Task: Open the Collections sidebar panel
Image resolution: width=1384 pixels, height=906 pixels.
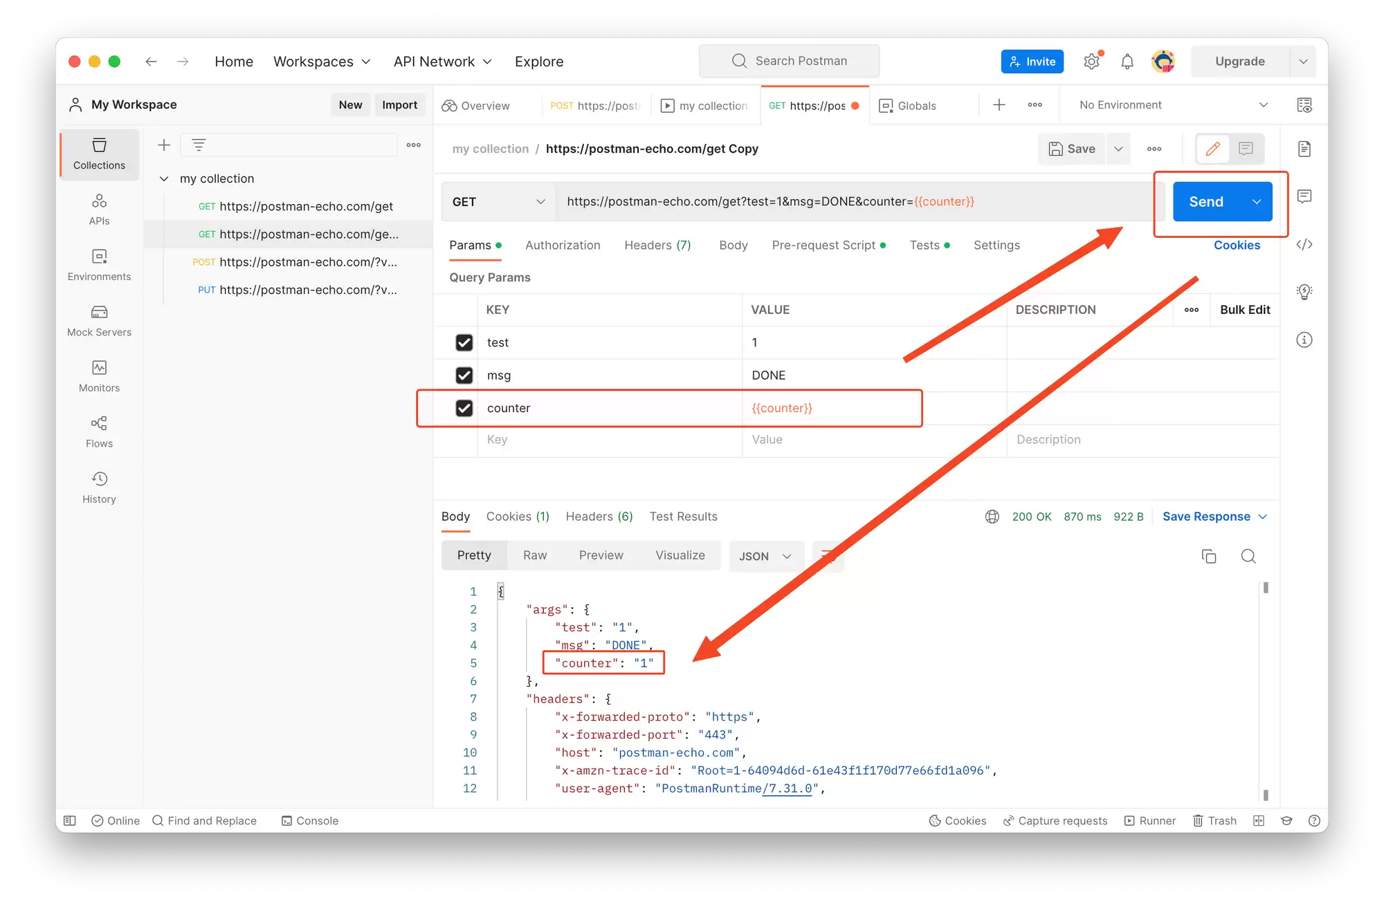Action: click(x=99, y=154)
